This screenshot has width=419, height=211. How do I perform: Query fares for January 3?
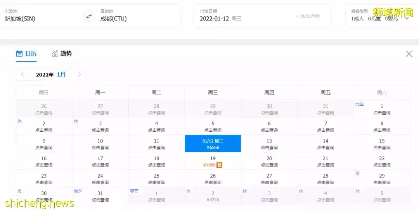click(x=100, y=127)
